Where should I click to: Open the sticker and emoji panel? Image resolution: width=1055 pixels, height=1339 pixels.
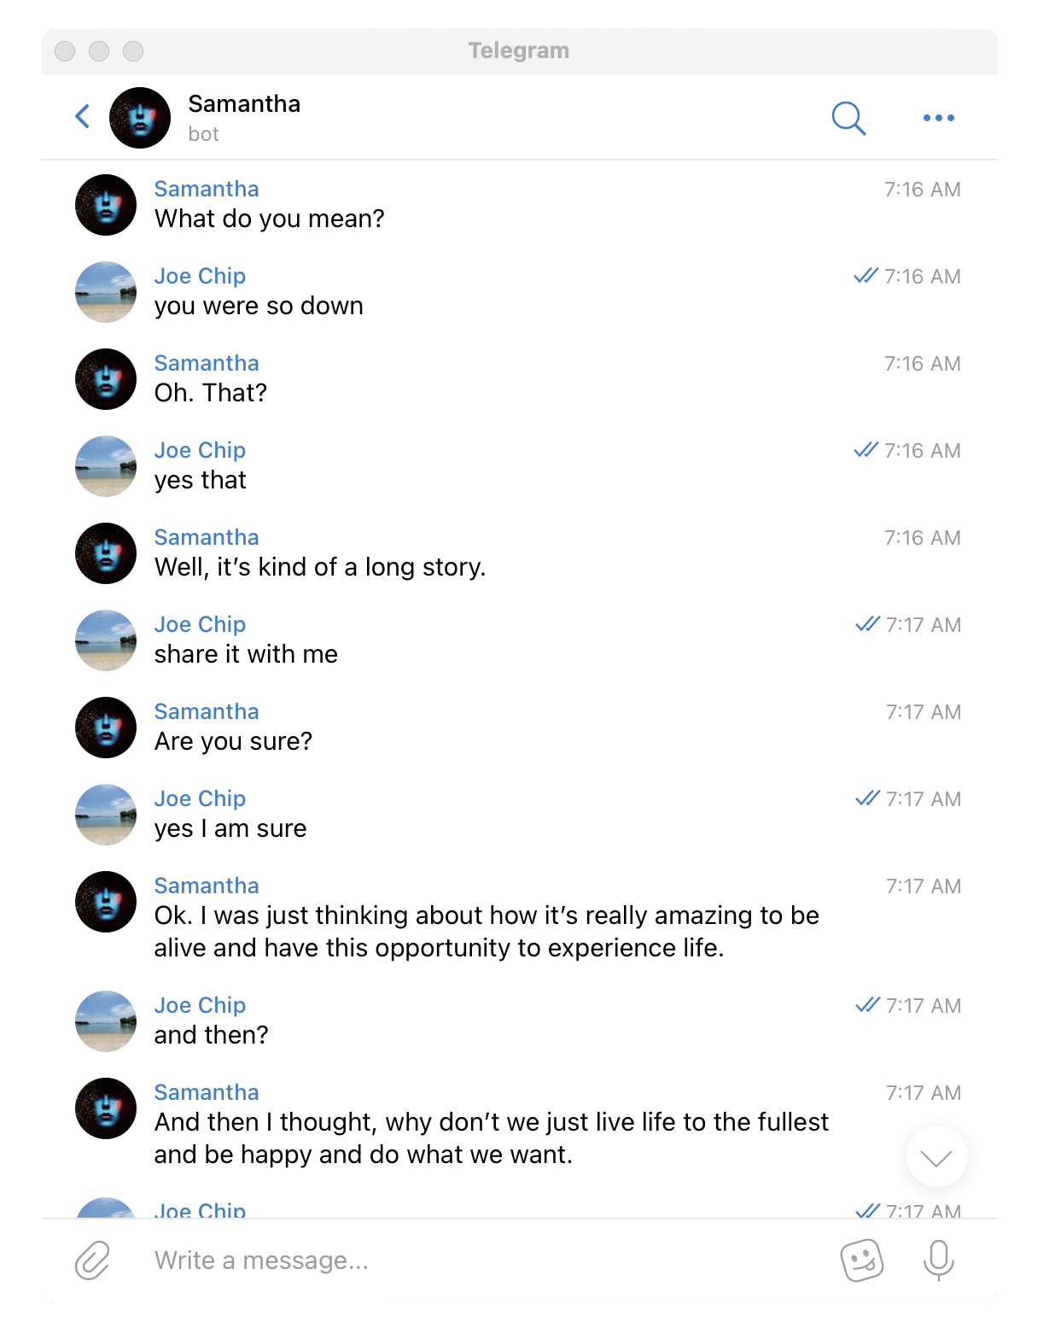pos(862,1260)
